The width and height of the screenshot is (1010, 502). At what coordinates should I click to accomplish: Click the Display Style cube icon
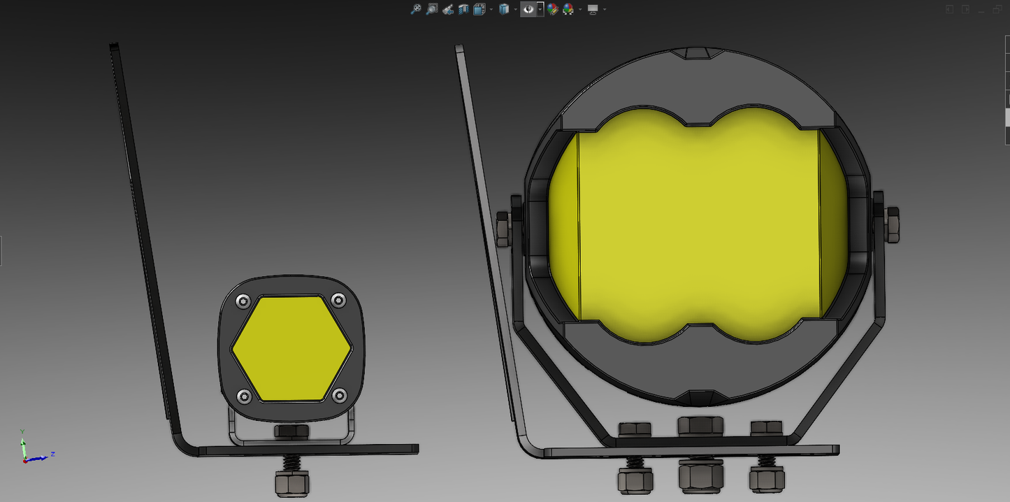(x=504, y=9)
